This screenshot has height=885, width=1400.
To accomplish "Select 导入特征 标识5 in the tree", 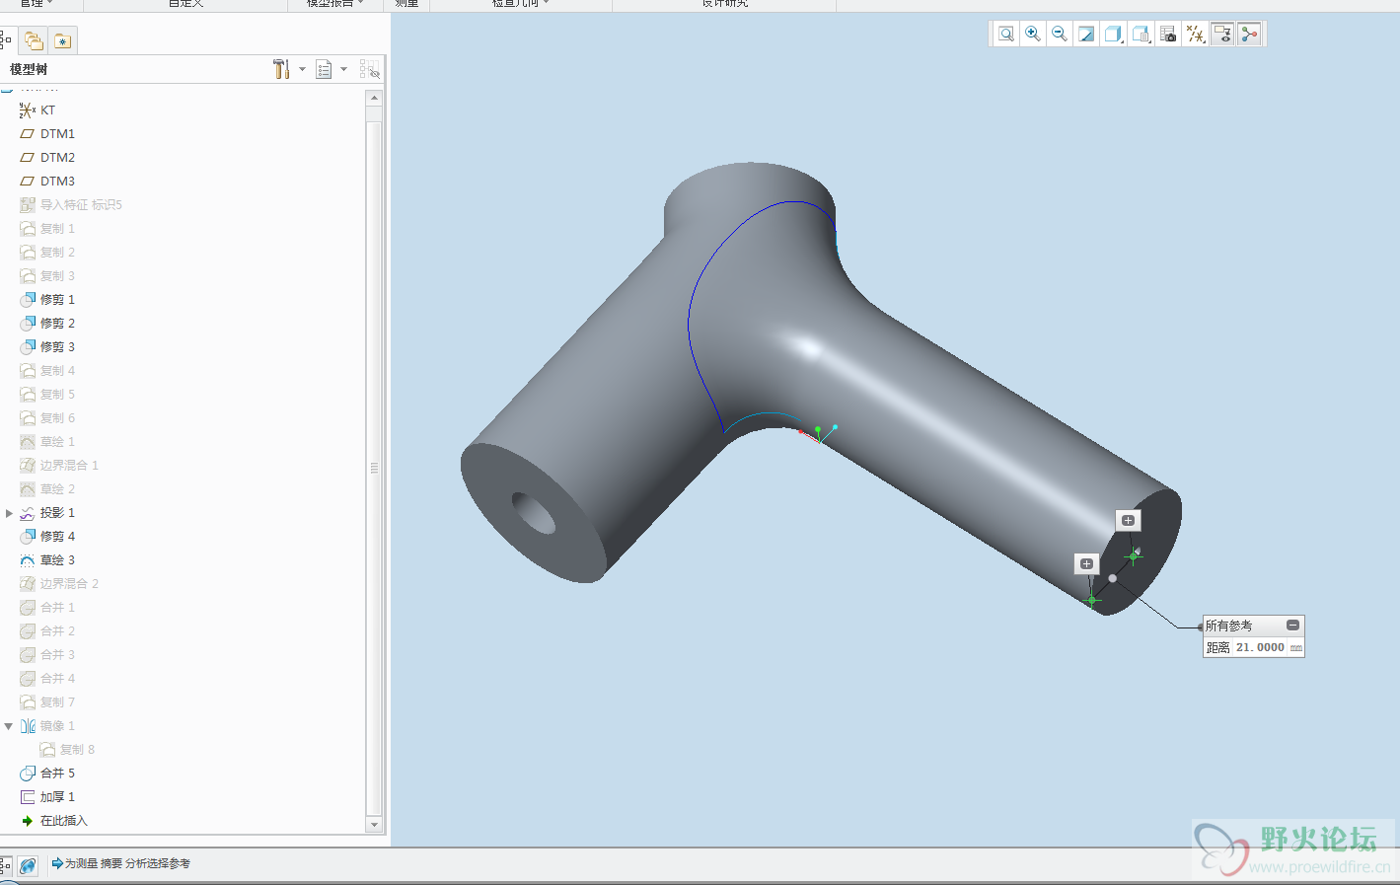I will (x=71, y=205).
